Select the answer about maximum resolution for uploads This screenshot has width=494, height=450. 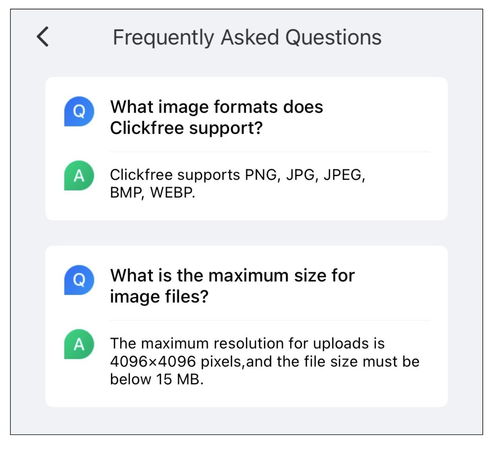click(x=265, y=361)
